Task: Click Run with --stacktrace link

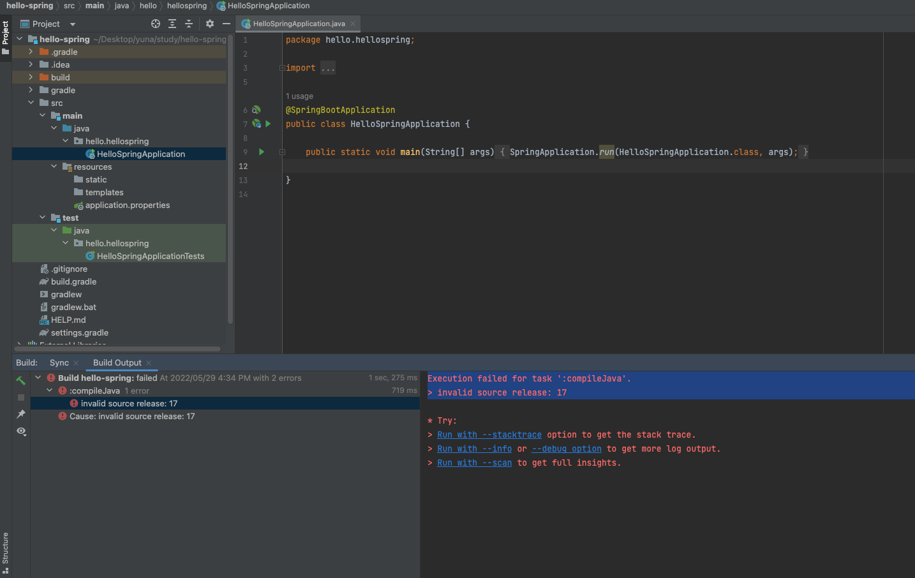Action: (x=489, y=434)
